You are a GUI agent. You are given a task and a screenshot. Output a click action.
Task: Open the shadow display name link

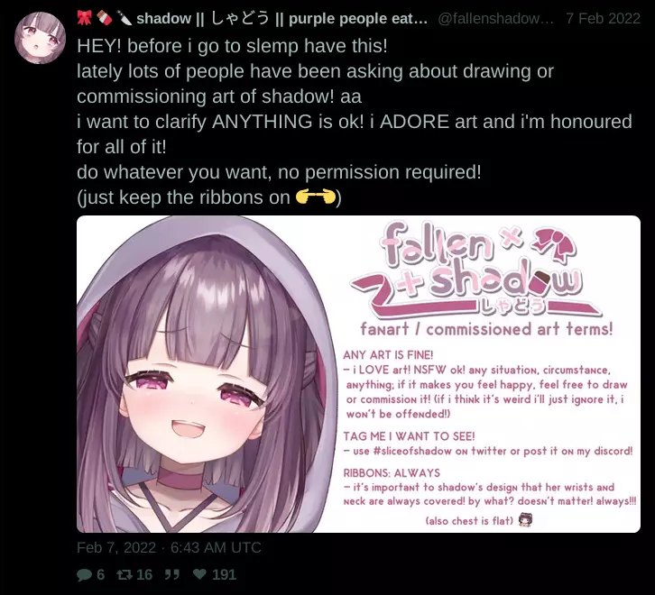coord(282,18)
